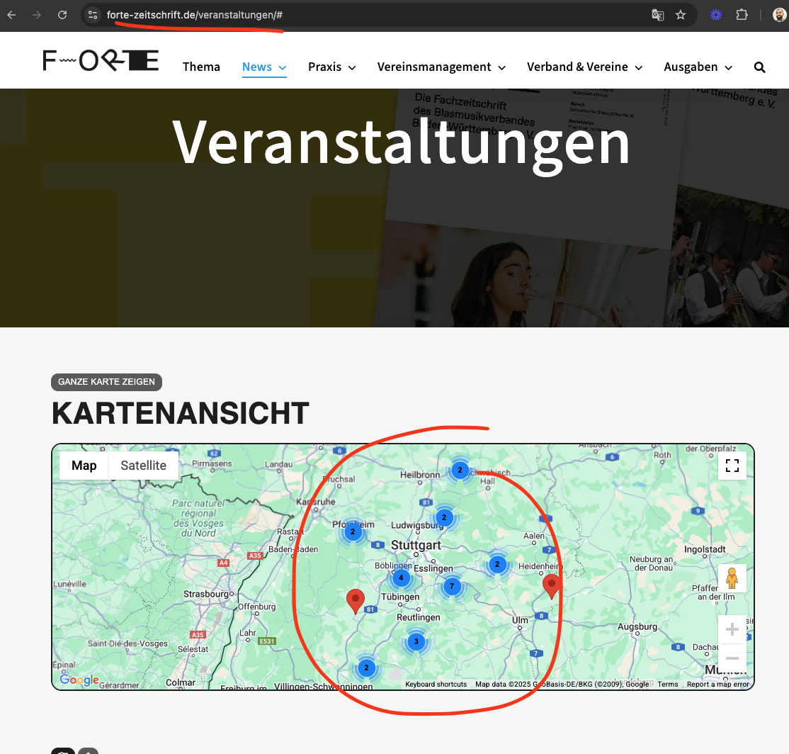This screenshot has height=754, width=789.
Task: Switch the map to Satellite view
Action: click(143, 466)
